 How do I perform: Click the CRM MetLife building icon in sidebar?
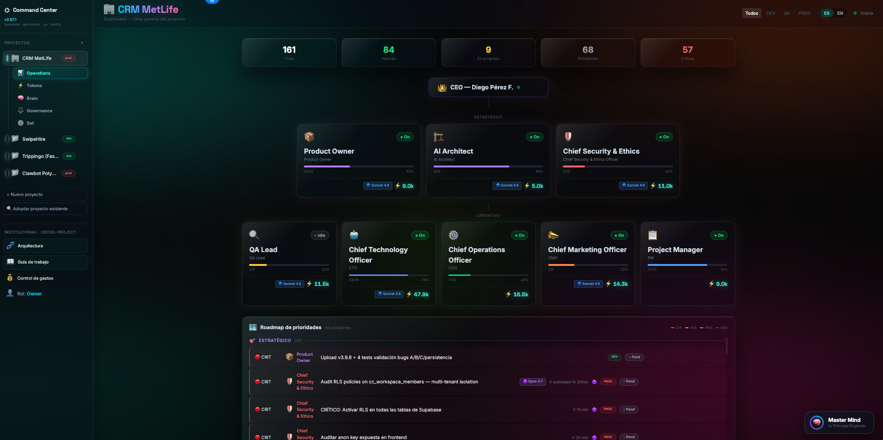15,58
